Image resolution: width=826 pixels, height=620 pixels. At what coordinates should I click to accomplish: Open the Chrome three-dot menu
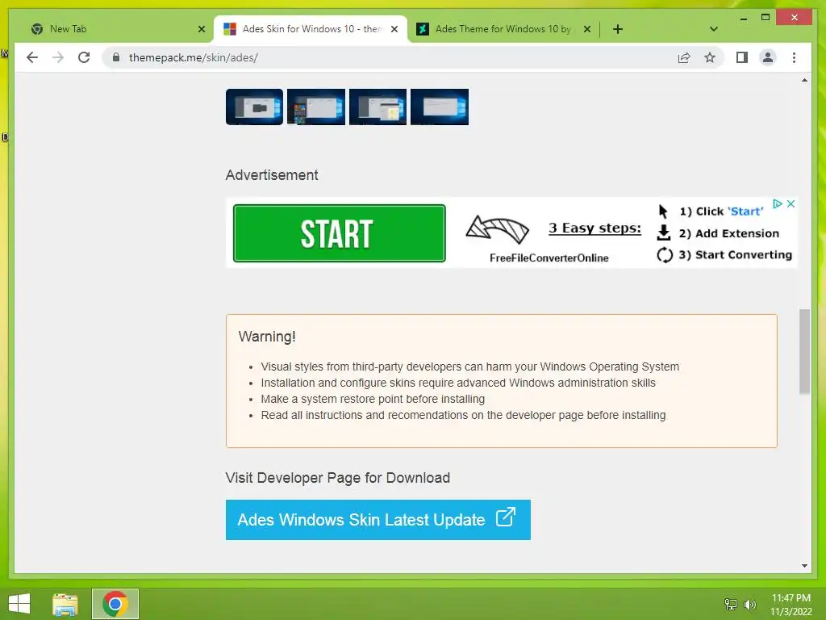pos(794,57)
